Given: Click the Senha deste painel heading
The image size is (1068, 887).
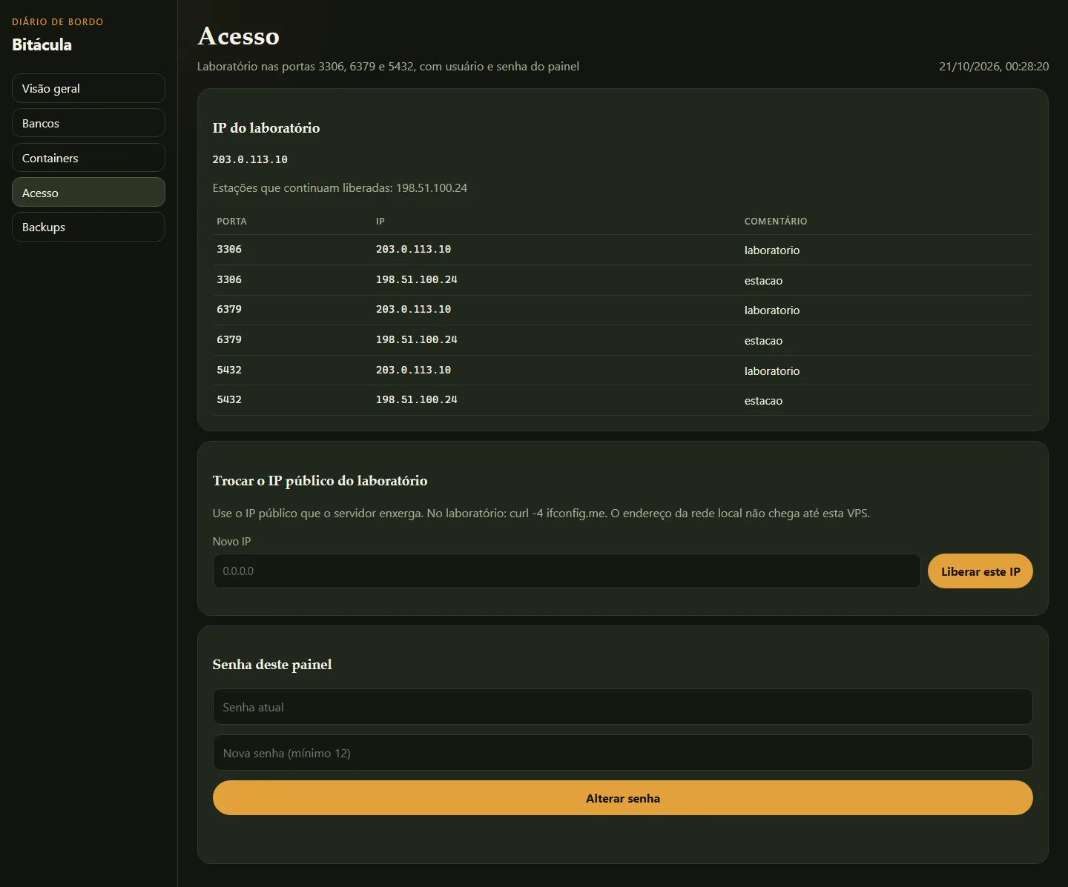Looking at the screenshot, I should pos(272,665).
